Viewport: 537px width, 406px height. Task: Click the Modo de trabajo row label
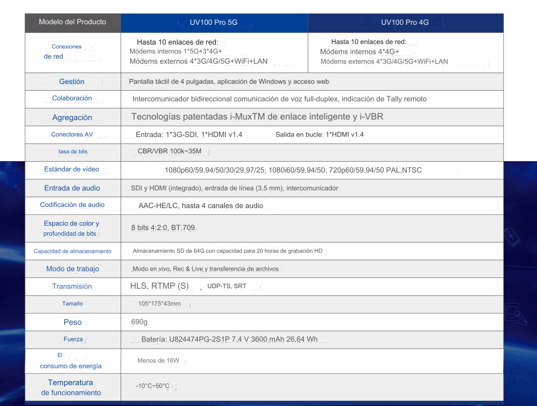[x=72, y=269]
